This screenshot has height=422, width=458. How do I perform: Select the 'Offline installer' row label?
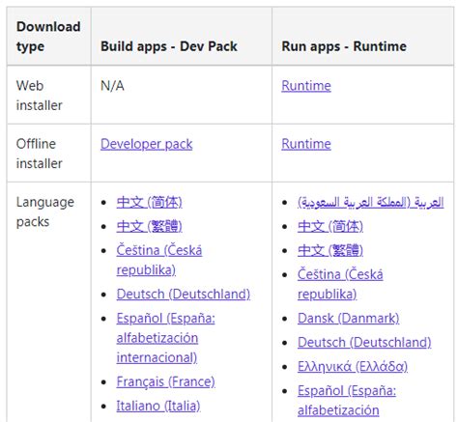pos(39,154)
